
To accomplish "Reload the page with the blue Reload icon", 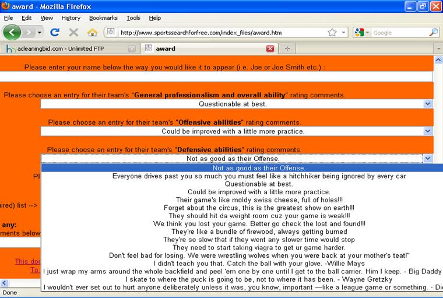I will coord(55,33).
